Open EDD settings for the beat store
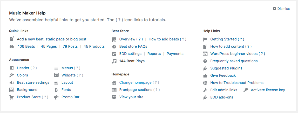This screenshot has width=298, height=113. [130, 54]
